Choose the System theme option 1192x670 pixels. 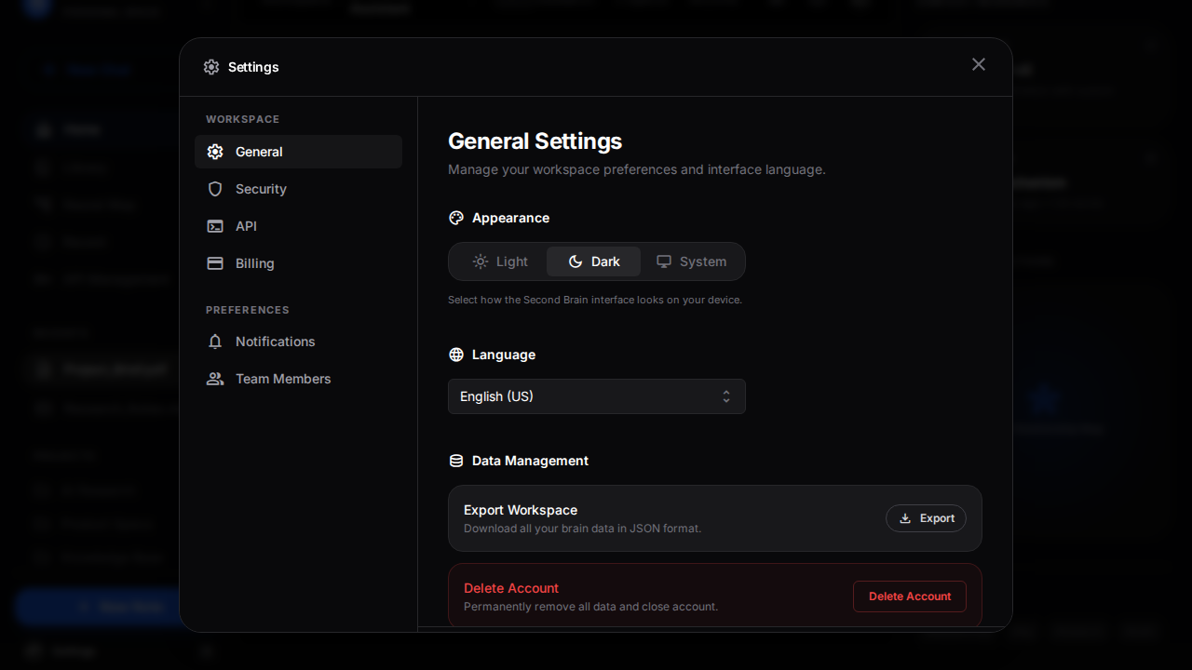click(x=691, y=261)
